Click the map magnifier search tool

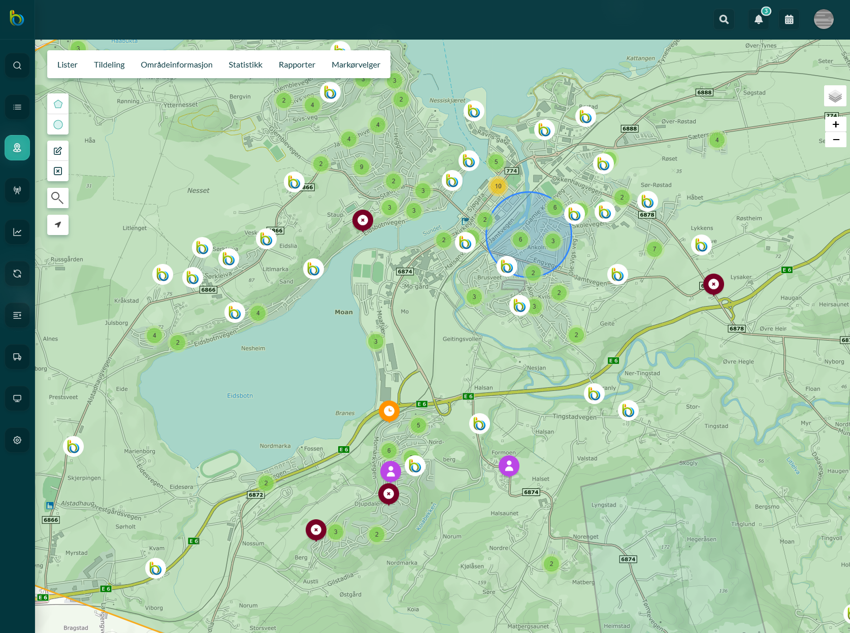58,197
